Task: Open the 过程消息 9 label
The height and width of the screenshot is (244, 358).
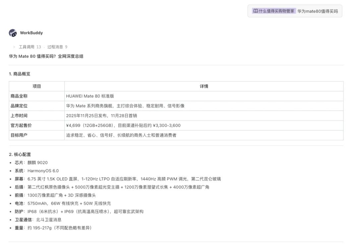Action: (57, 47)
